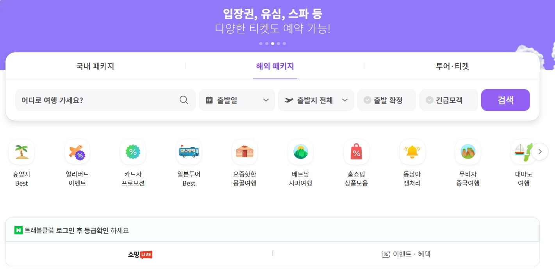Show more categories with the right arrow
The height and width of the screenshot is (275, 555).
click(540, 151)
